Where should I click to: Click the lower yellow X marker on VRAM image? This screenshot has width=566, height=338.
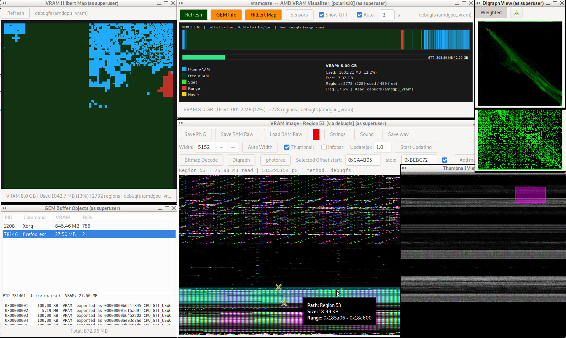284,303
